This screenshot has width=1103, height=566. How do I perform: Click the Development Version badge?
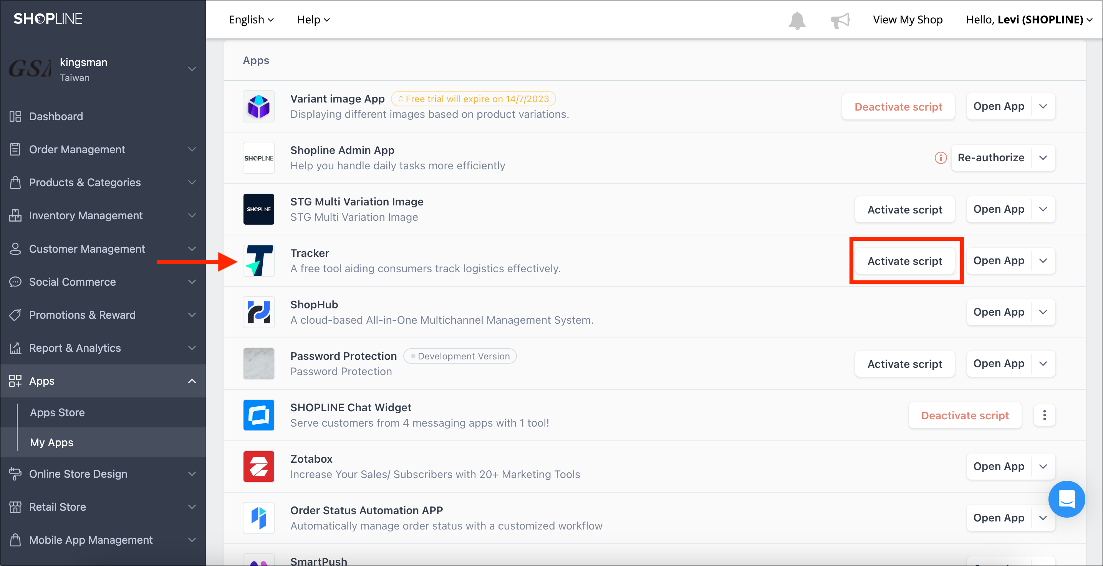tap(460, 356)
